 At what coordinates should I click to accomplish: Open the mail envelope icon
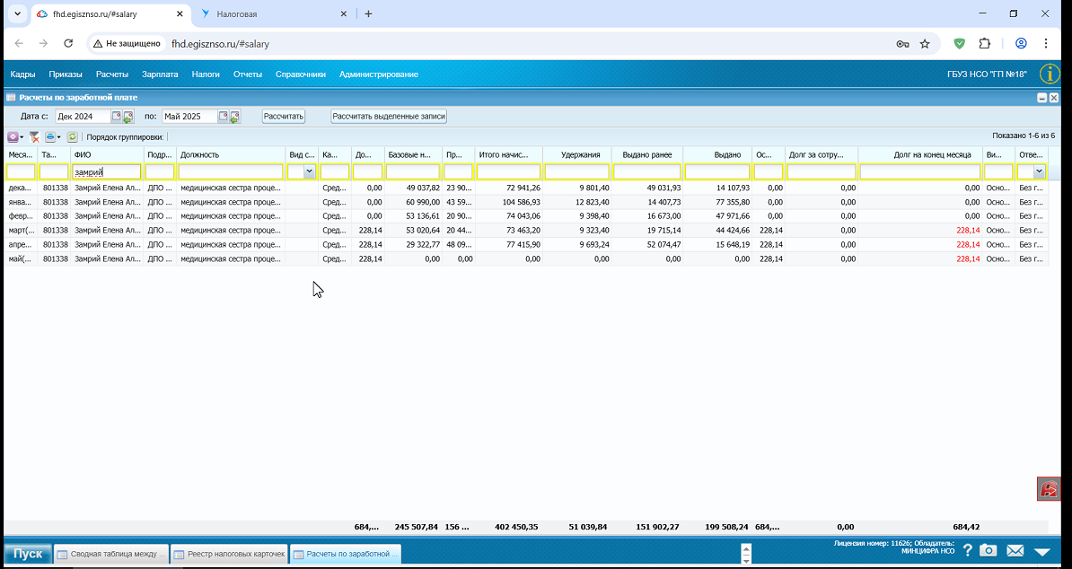[x=1015, y=551]
